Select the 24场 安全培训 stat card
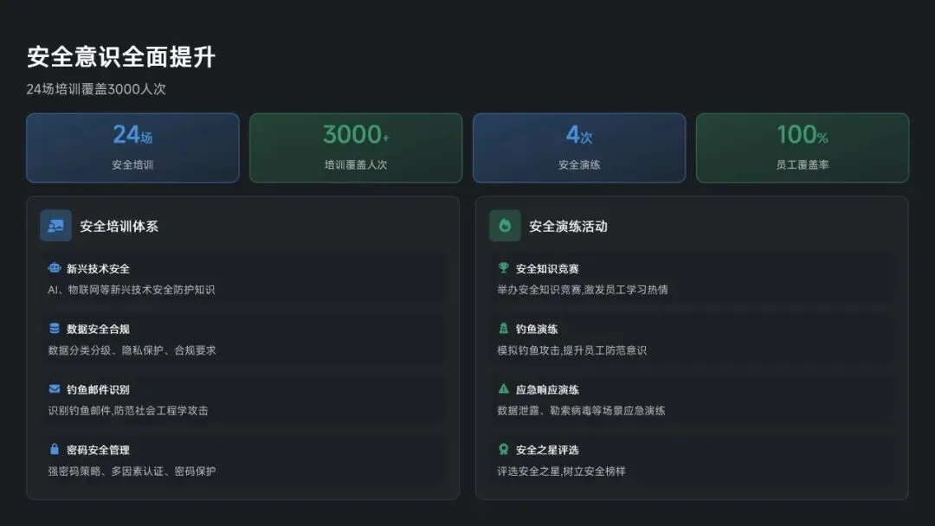The image size is (935, 526). pos(132,148)
